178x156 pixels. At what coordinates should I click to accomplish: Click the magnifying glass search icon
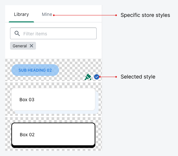tap(17, 33)
